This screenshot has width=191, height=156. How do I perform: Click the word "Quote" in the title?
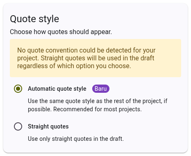[23, 19]
